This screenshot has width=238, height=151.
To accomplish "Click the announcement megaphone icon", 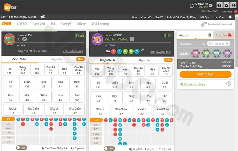I will [x=43, y=17].
